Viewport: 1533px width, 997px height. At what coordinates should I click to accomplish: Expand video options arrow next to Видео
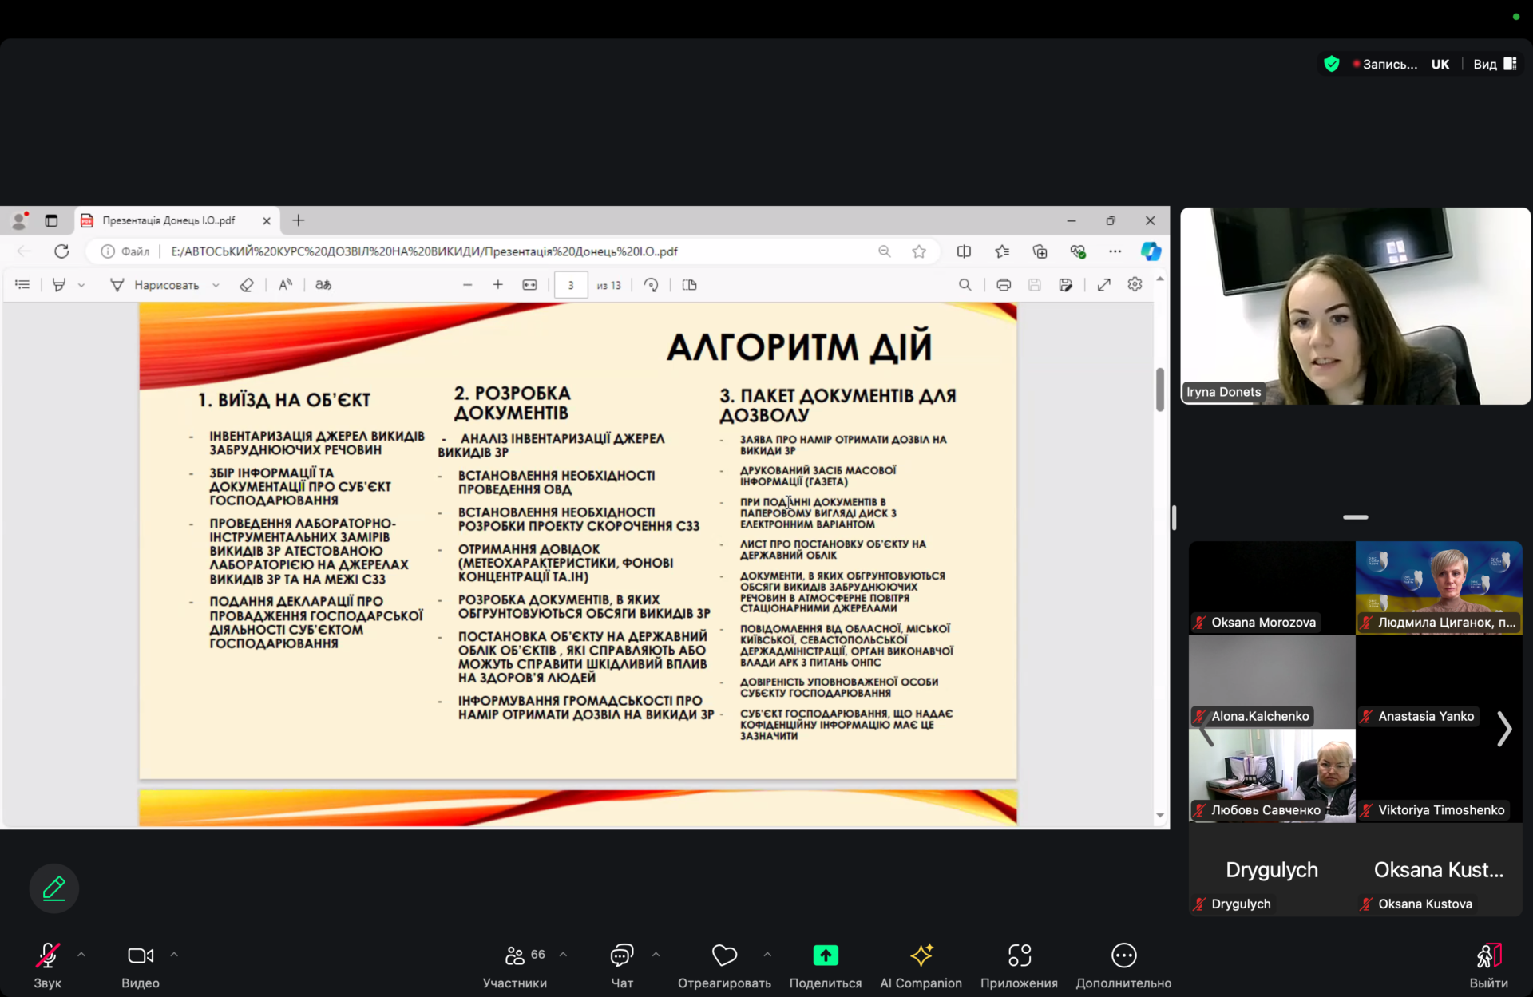174,955
